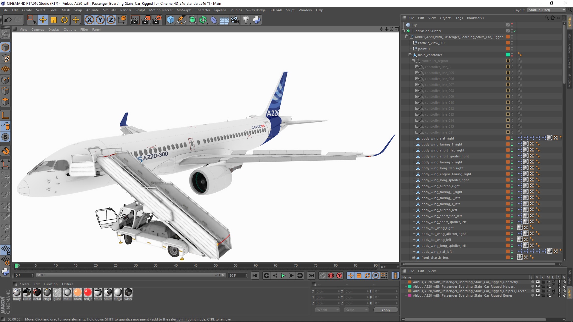The image size is (573, 322).
Task: Select body_tail_wing_left object
Action: tap(436, 240)
